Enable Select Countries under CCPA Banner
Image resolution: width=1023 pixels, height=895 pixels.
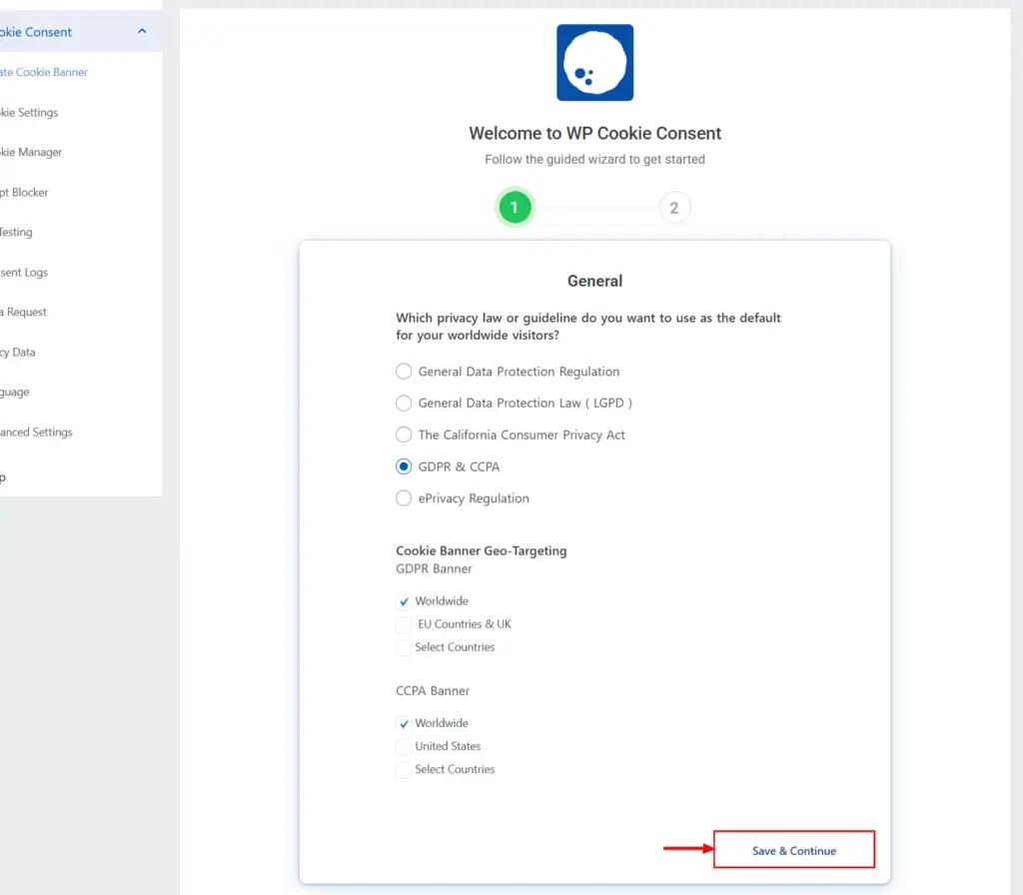404,769
